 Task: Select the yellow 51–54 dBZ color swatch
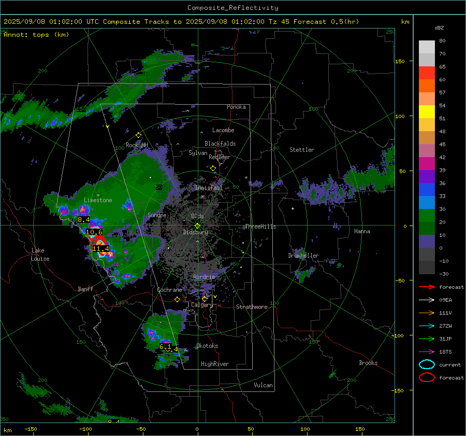pyautogui.click(x=427, y=112)
